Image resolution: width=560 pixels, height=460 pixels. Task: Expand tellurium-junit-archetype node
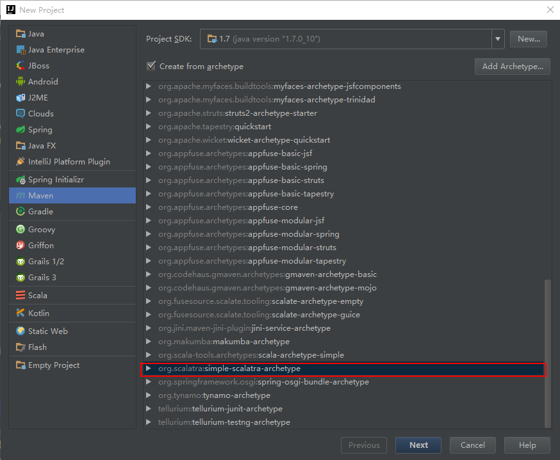click(149, 409)
